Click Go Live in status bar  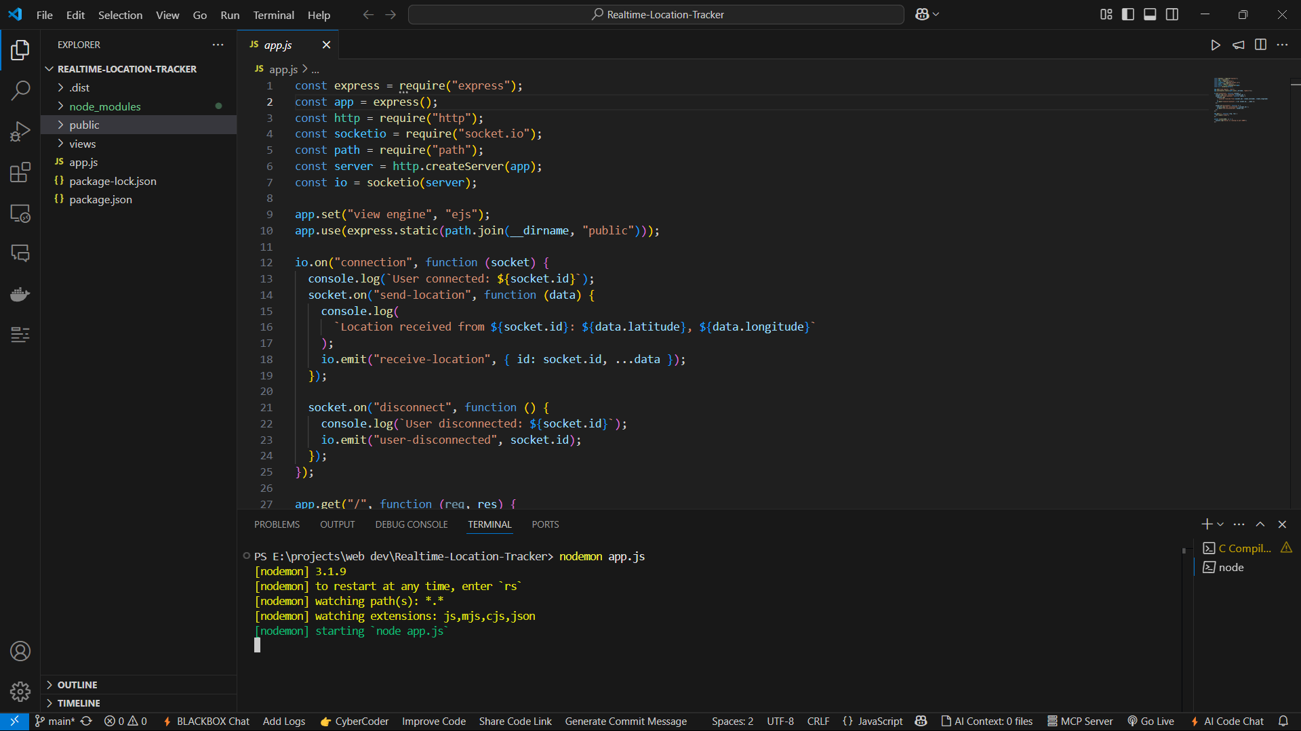(x=1151, y=722)
